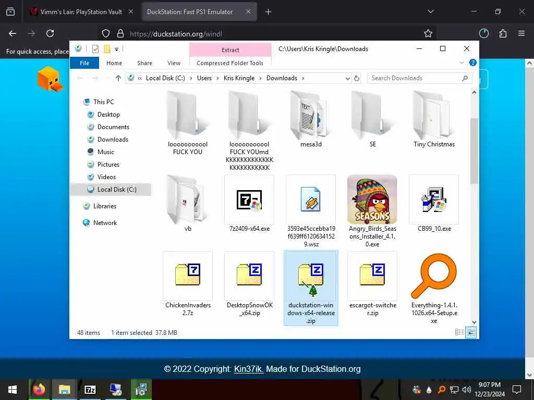Close the DuckStation Firefox tab
The image size is (534, 400).
248,11
